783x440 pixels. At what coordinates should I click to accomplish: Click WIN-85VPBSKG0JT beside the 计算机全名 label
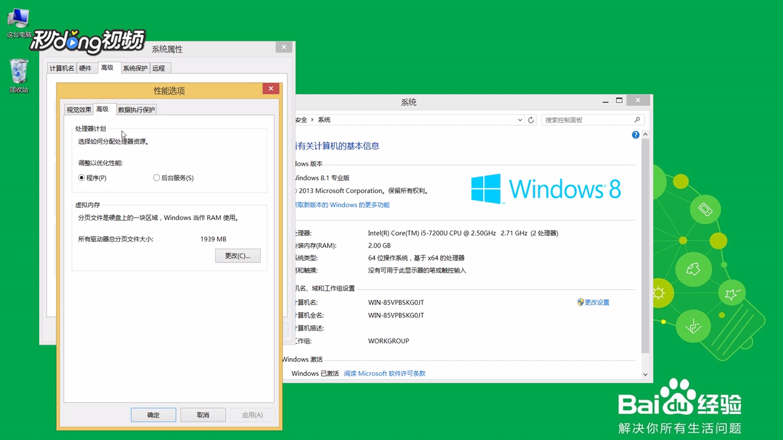click(x=396, y=315)
